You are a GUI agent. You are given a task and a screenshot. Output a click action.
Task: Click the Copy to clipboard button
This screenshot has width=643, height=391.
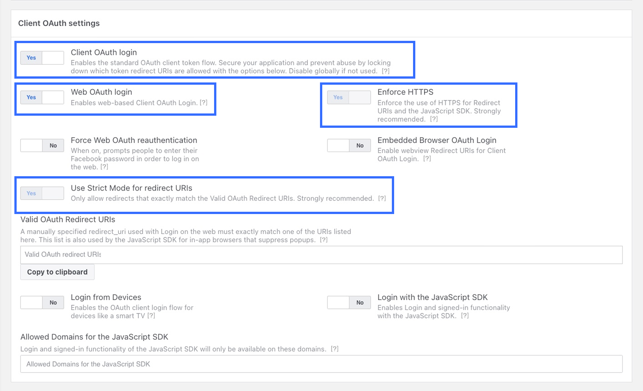point(57,272)
